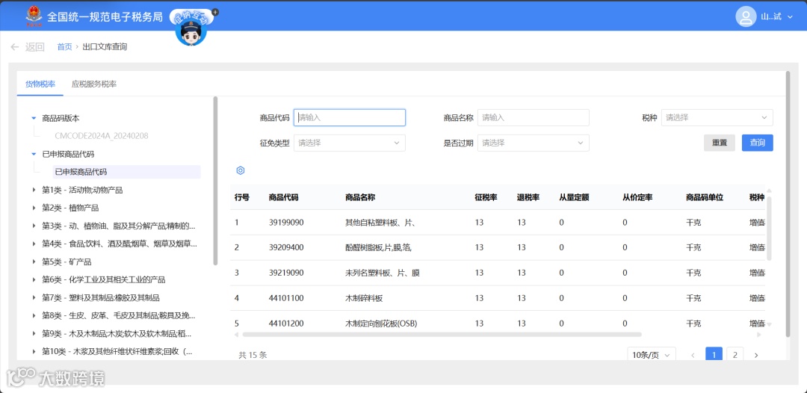
Task: Focus the 商品名称 input field
Action: click(x=534, y=118)
